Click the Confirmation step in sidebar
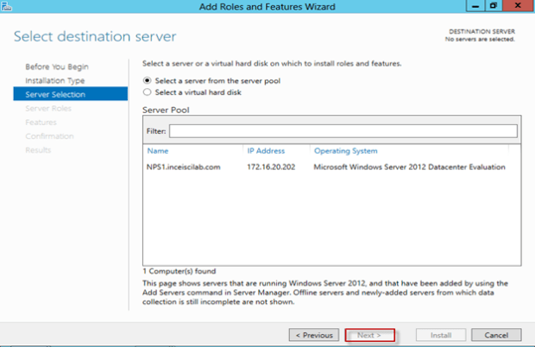Screen dimensions: 535x347 [x=49, y=136]
